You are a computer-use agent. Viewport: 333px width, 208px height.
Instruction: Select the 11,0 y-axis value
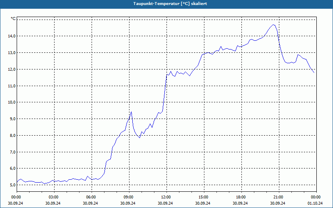pyautogui.click(x=12, y=86)
